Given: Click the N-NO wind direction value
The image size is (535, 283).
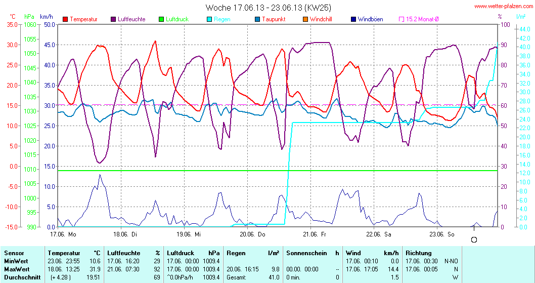Looking at the screenshot, I should (x=451, y=261).
